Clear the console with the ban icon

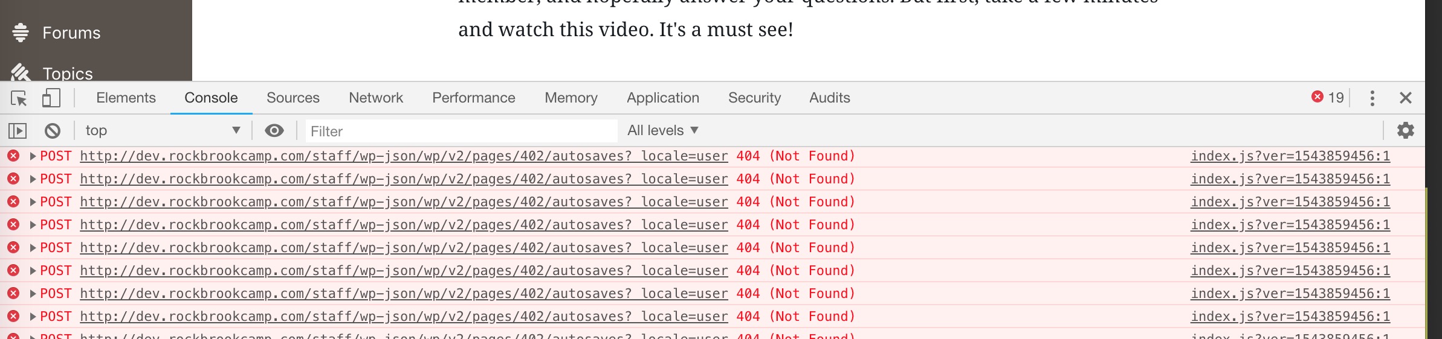coord(53,130)
